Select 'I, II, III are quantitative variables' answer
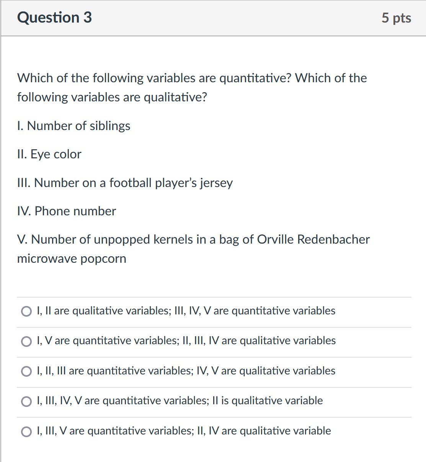Image resolution: width=426 pixels, height=462 pixels. tap(26, 371)
